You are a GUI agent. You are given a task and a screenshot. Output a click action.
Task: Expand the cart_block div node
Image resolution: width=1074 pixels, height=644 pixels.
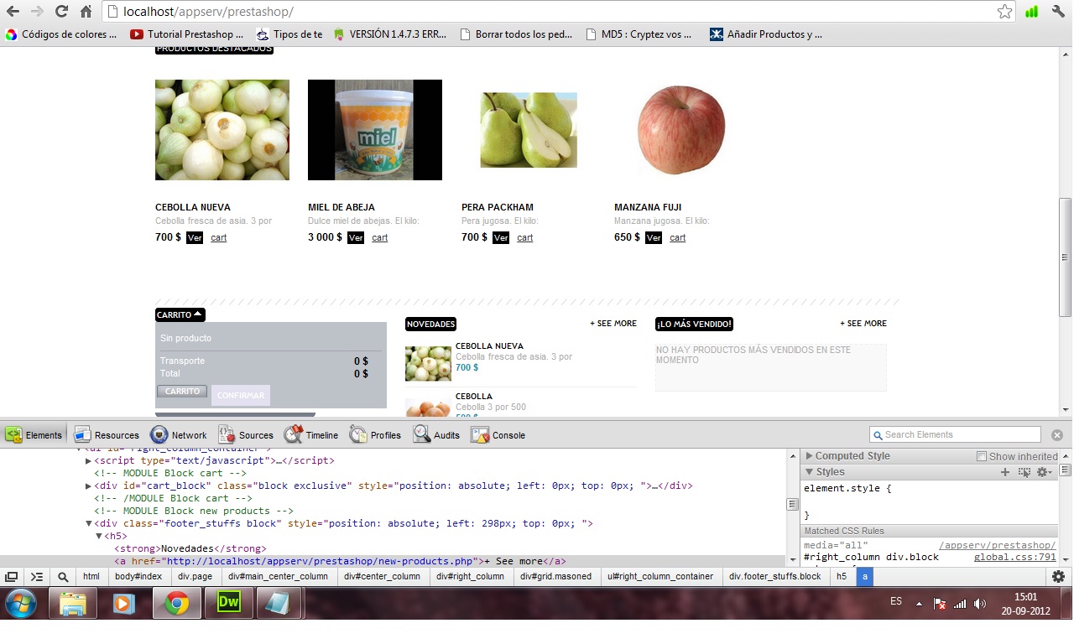[88, 486]
